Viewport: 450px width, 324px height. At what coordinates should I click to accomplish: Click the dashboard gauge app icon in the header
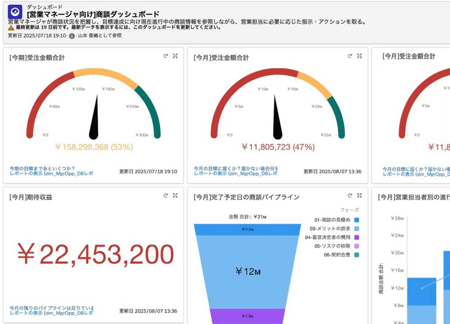[x=15, y=12]
